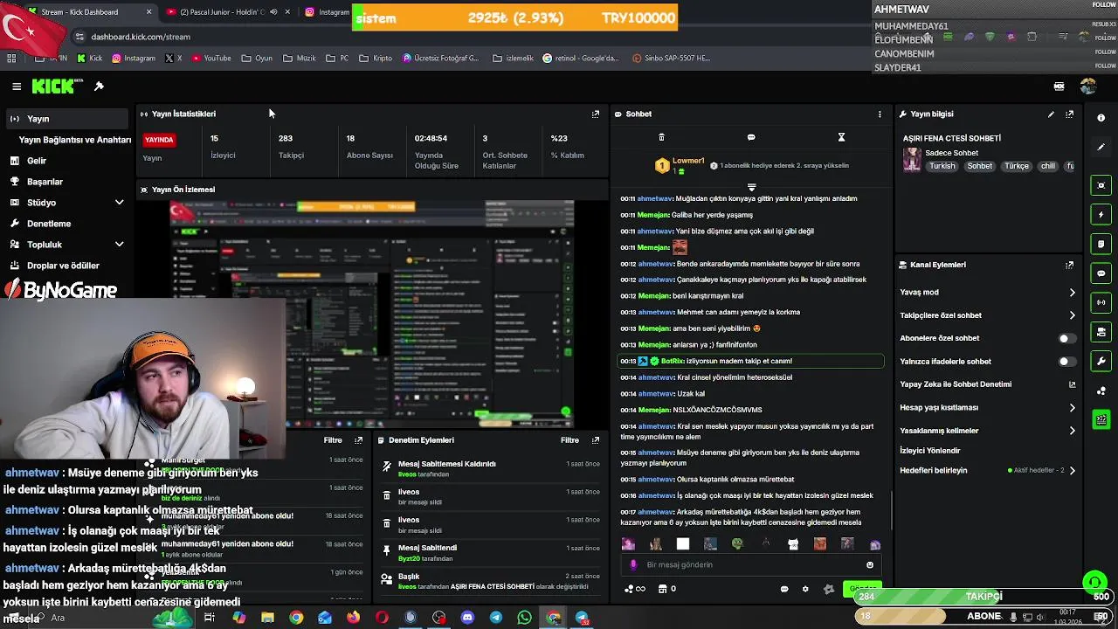Open Yayın Bağlantısı ve Anahtarı page
The width and height of the screenshot is (1118, 629).
coord(75,140)
